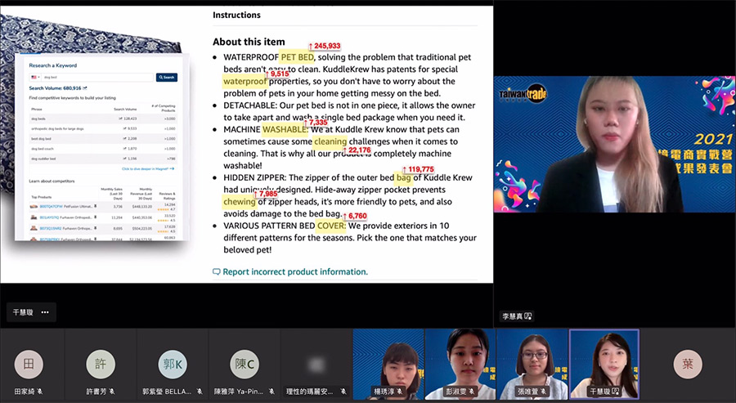Viewport: 736px width, 403px height.
Task: Click highlighted keyword 'chewing'
Action: pos(240,202)
